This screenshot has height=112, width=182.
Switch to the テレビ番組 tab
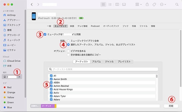[x=83, y=26]
